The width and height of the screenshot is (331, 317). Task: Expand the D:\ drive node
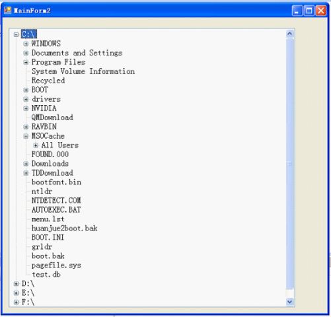(16, 284)
